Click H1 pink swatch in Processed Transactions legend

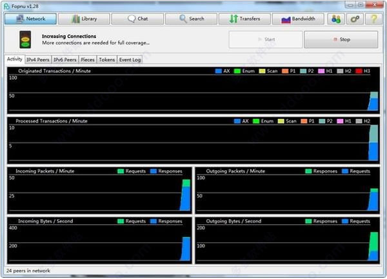point(340,121)
